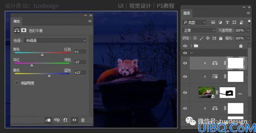Viewport: 256px width, 133px height.
Task: Toggle adjustment layer visibility eye in Properties
Action: click(x=74, y=120)
